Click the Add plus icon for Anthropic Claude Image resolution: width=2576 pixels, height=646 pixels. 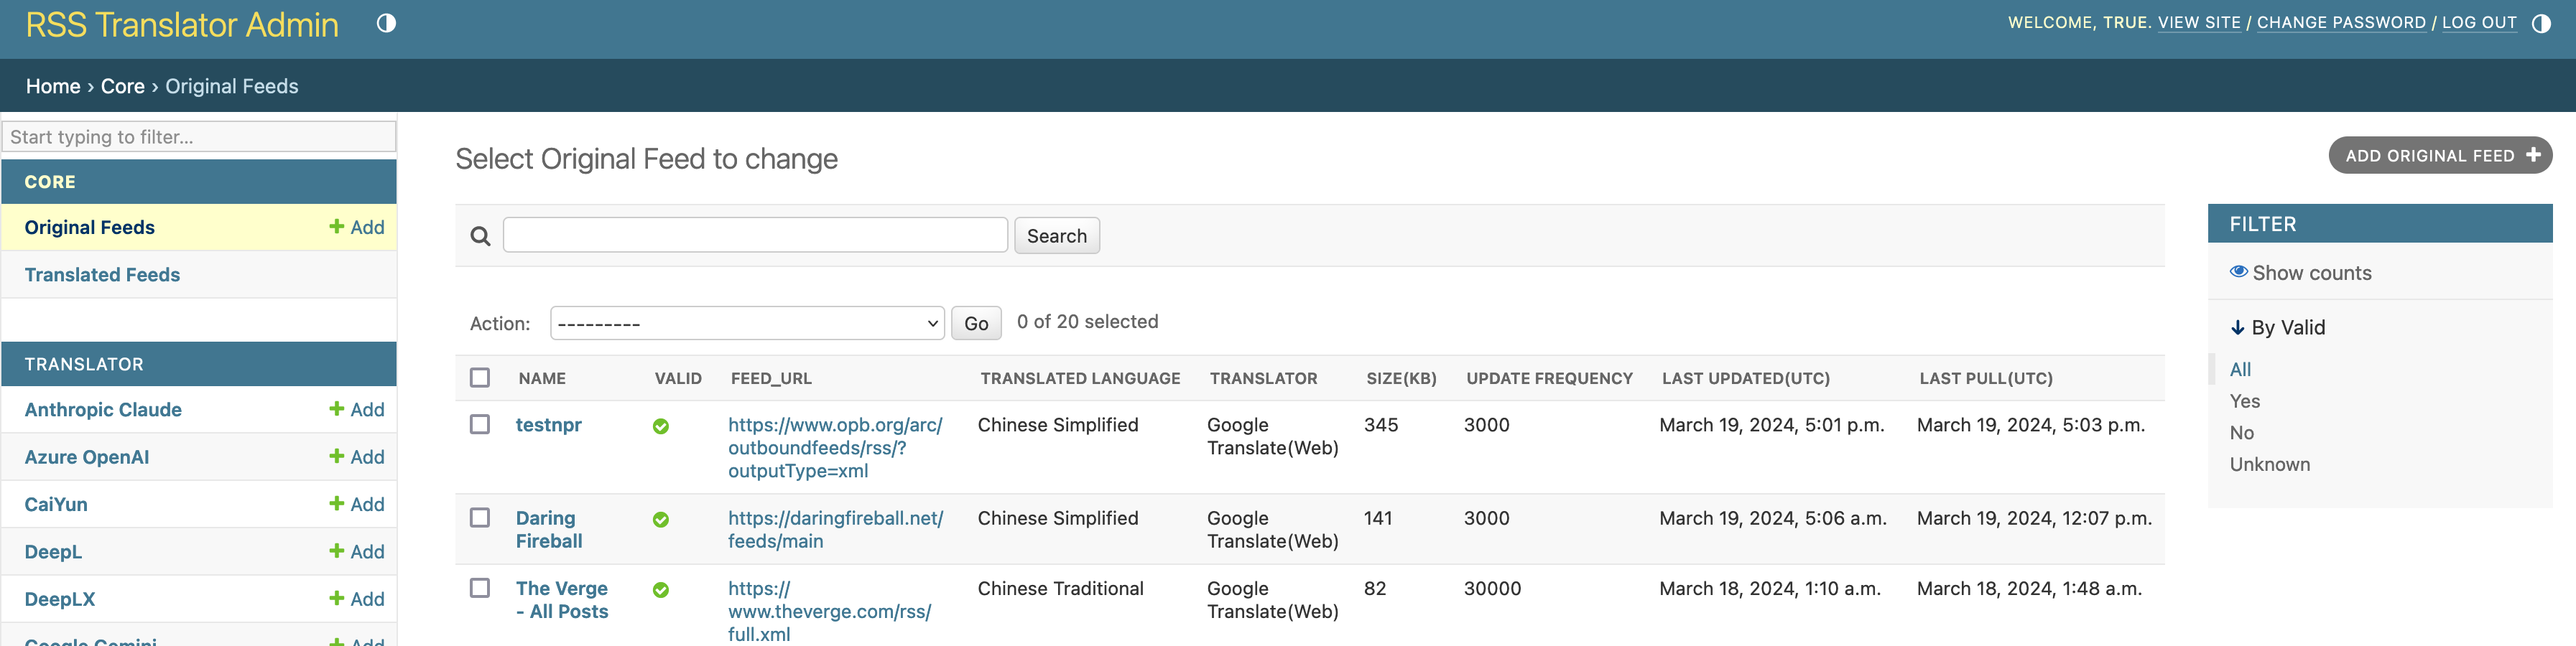pyautogui.click(x=337, y=409)
